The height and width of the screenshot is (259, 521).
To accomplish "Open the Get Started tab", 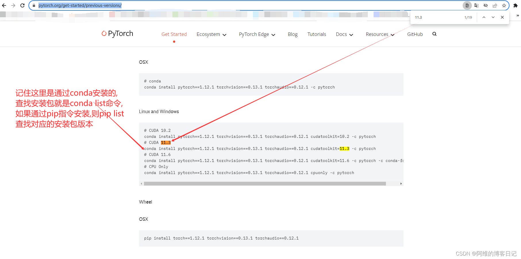I will 174,34.
